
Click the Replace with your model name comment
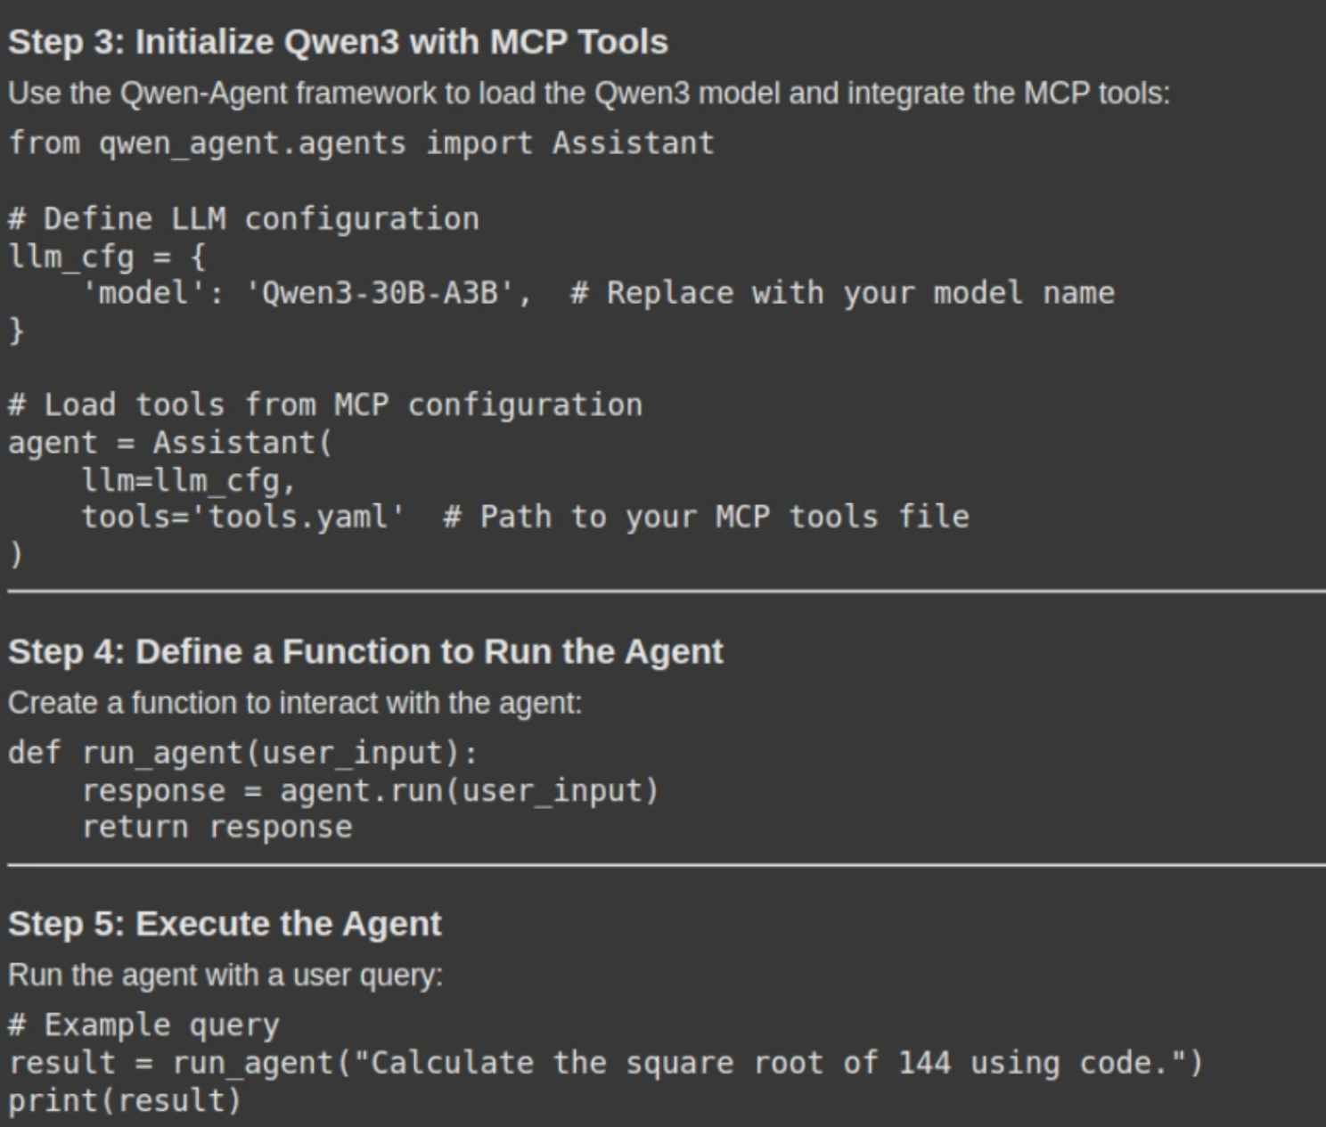click(842, 293)
